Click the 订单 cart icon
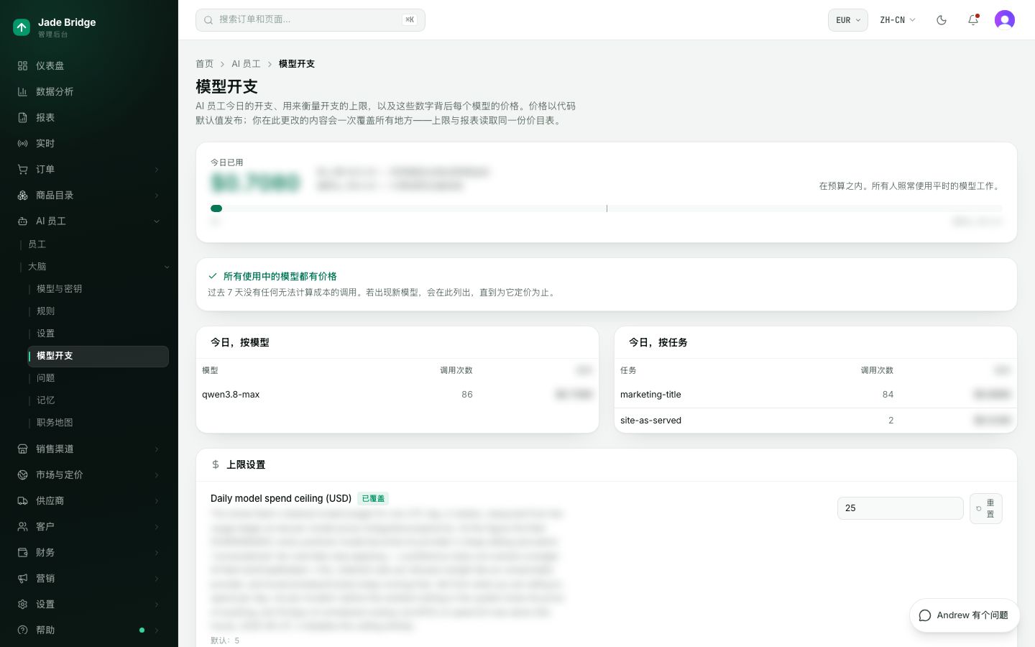 (22, 169)
